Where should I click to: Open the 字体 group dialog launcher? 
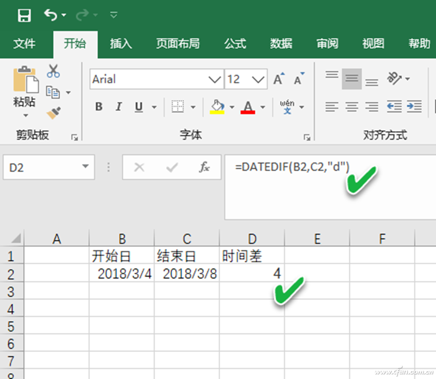(x=307, y=137)
